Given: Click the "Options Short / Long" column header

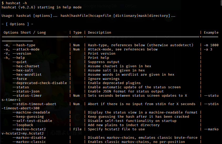Looking at the screenshot, I should click(x=25, y=33).
